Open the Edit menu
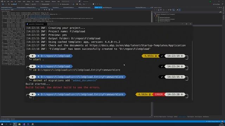This screenshot has width=225, height=126. pos(8,1)
